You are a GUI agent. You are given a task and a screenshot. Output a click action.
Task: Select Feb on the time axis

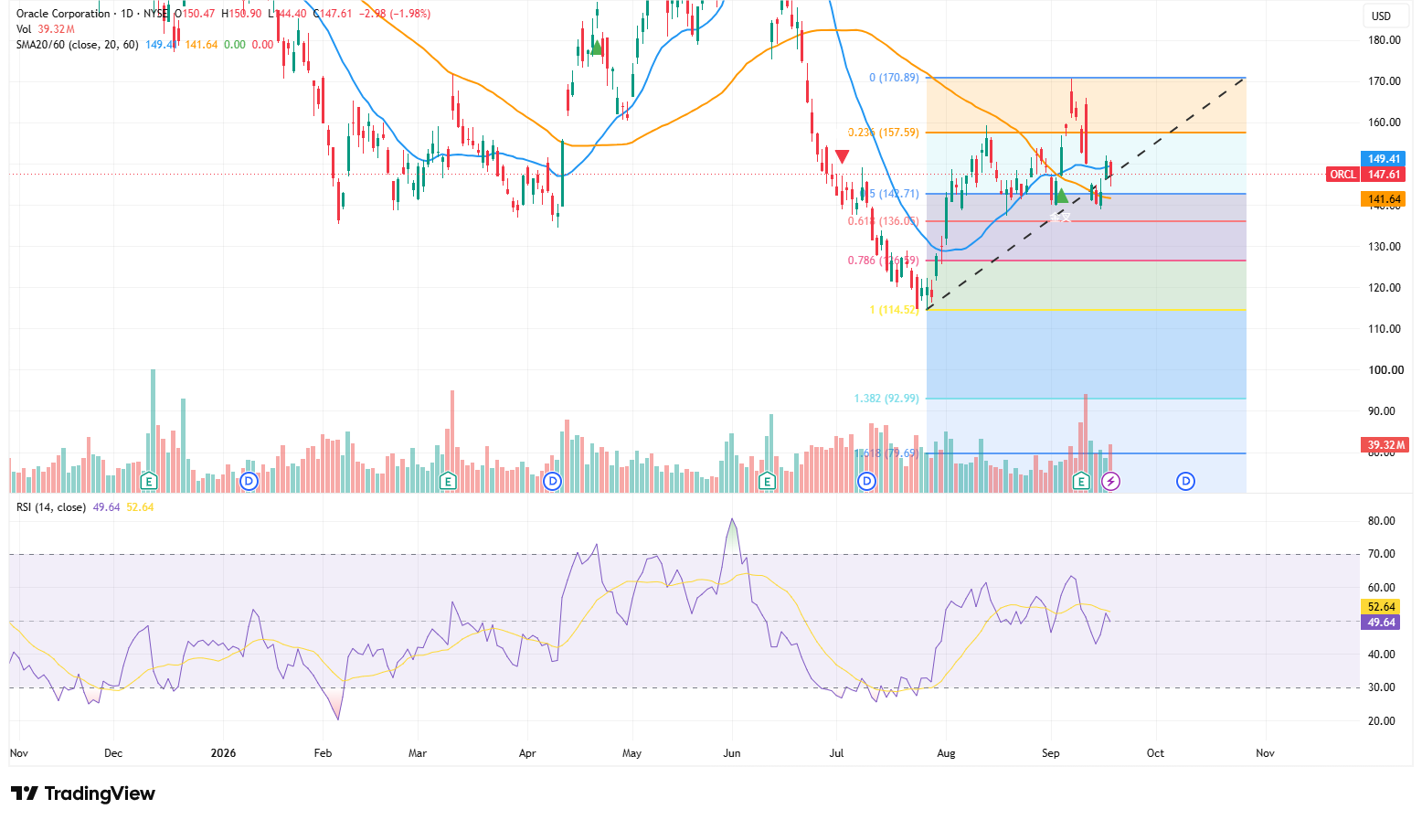pos(323,753)
